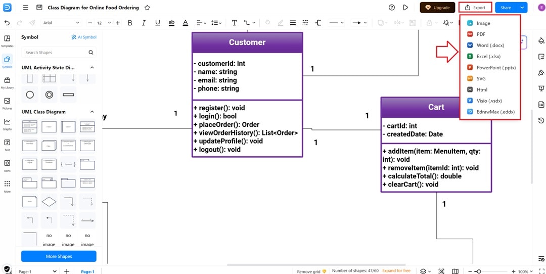546x274 pixels.
Task: Open Graphs panel in sidebar
Action: point(7,124)
